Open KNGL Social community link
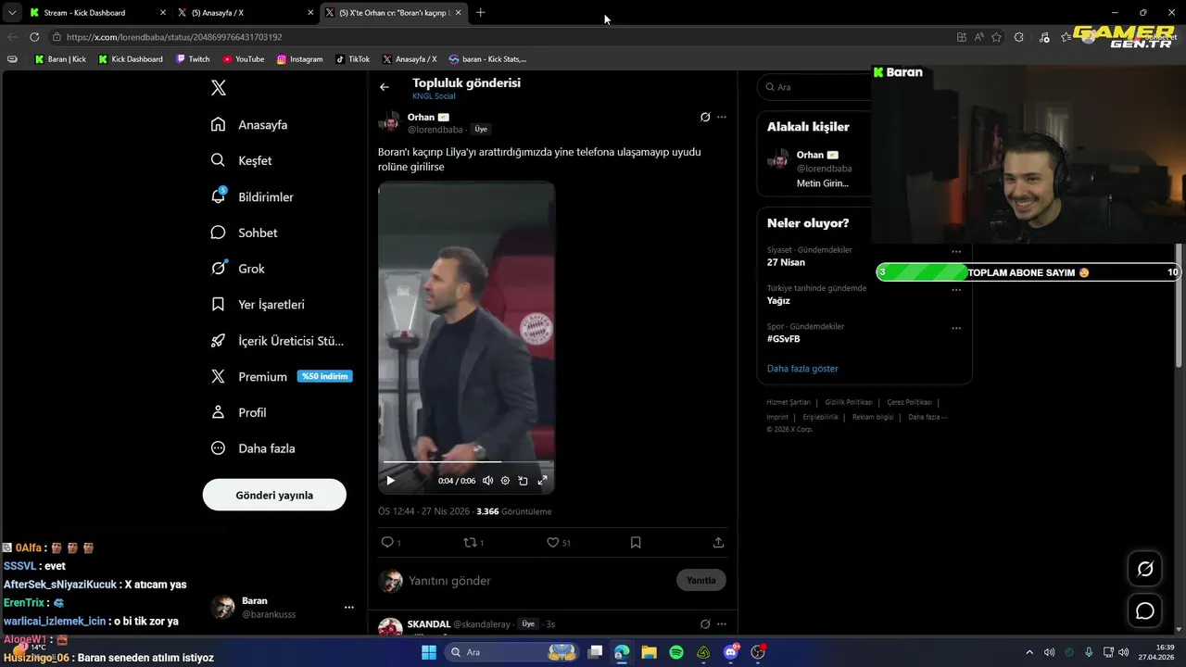This screenshot has height=667, width=1186. click(434, 96)
